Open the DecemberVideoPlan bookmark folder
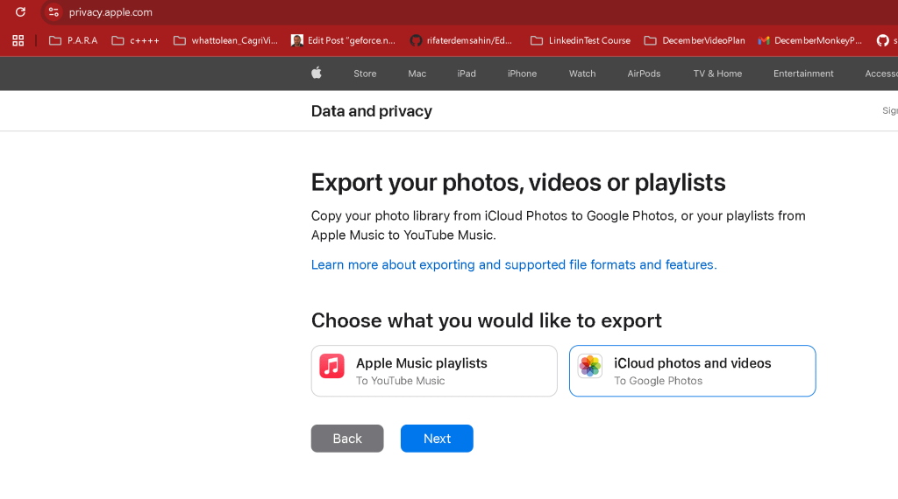Viewport: 898px width, 499px height. pyautogui.click(x=695, y=40)
